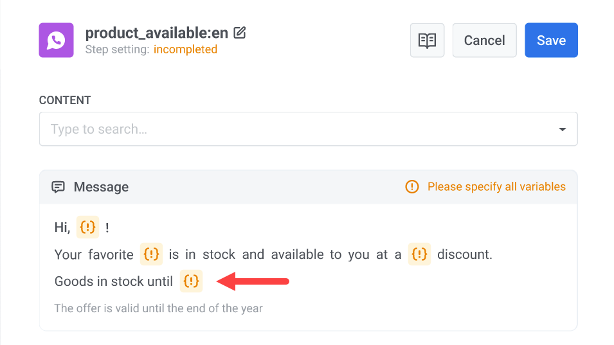The width and height of the screenshot is (614, 345).
Task: Click the "incompleted" step status
Action: (x=185, y=49)
